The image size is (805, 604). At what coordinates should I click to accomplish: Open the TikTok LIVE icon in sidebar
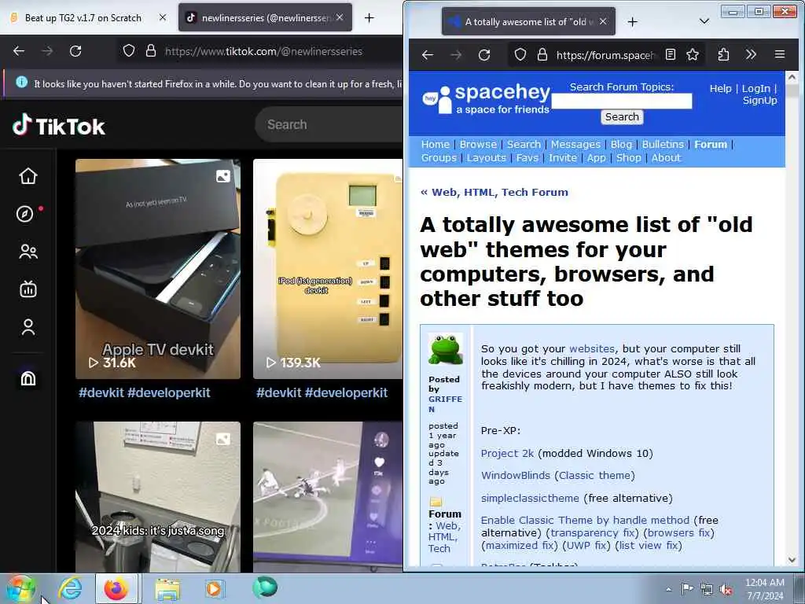(28, 289)
